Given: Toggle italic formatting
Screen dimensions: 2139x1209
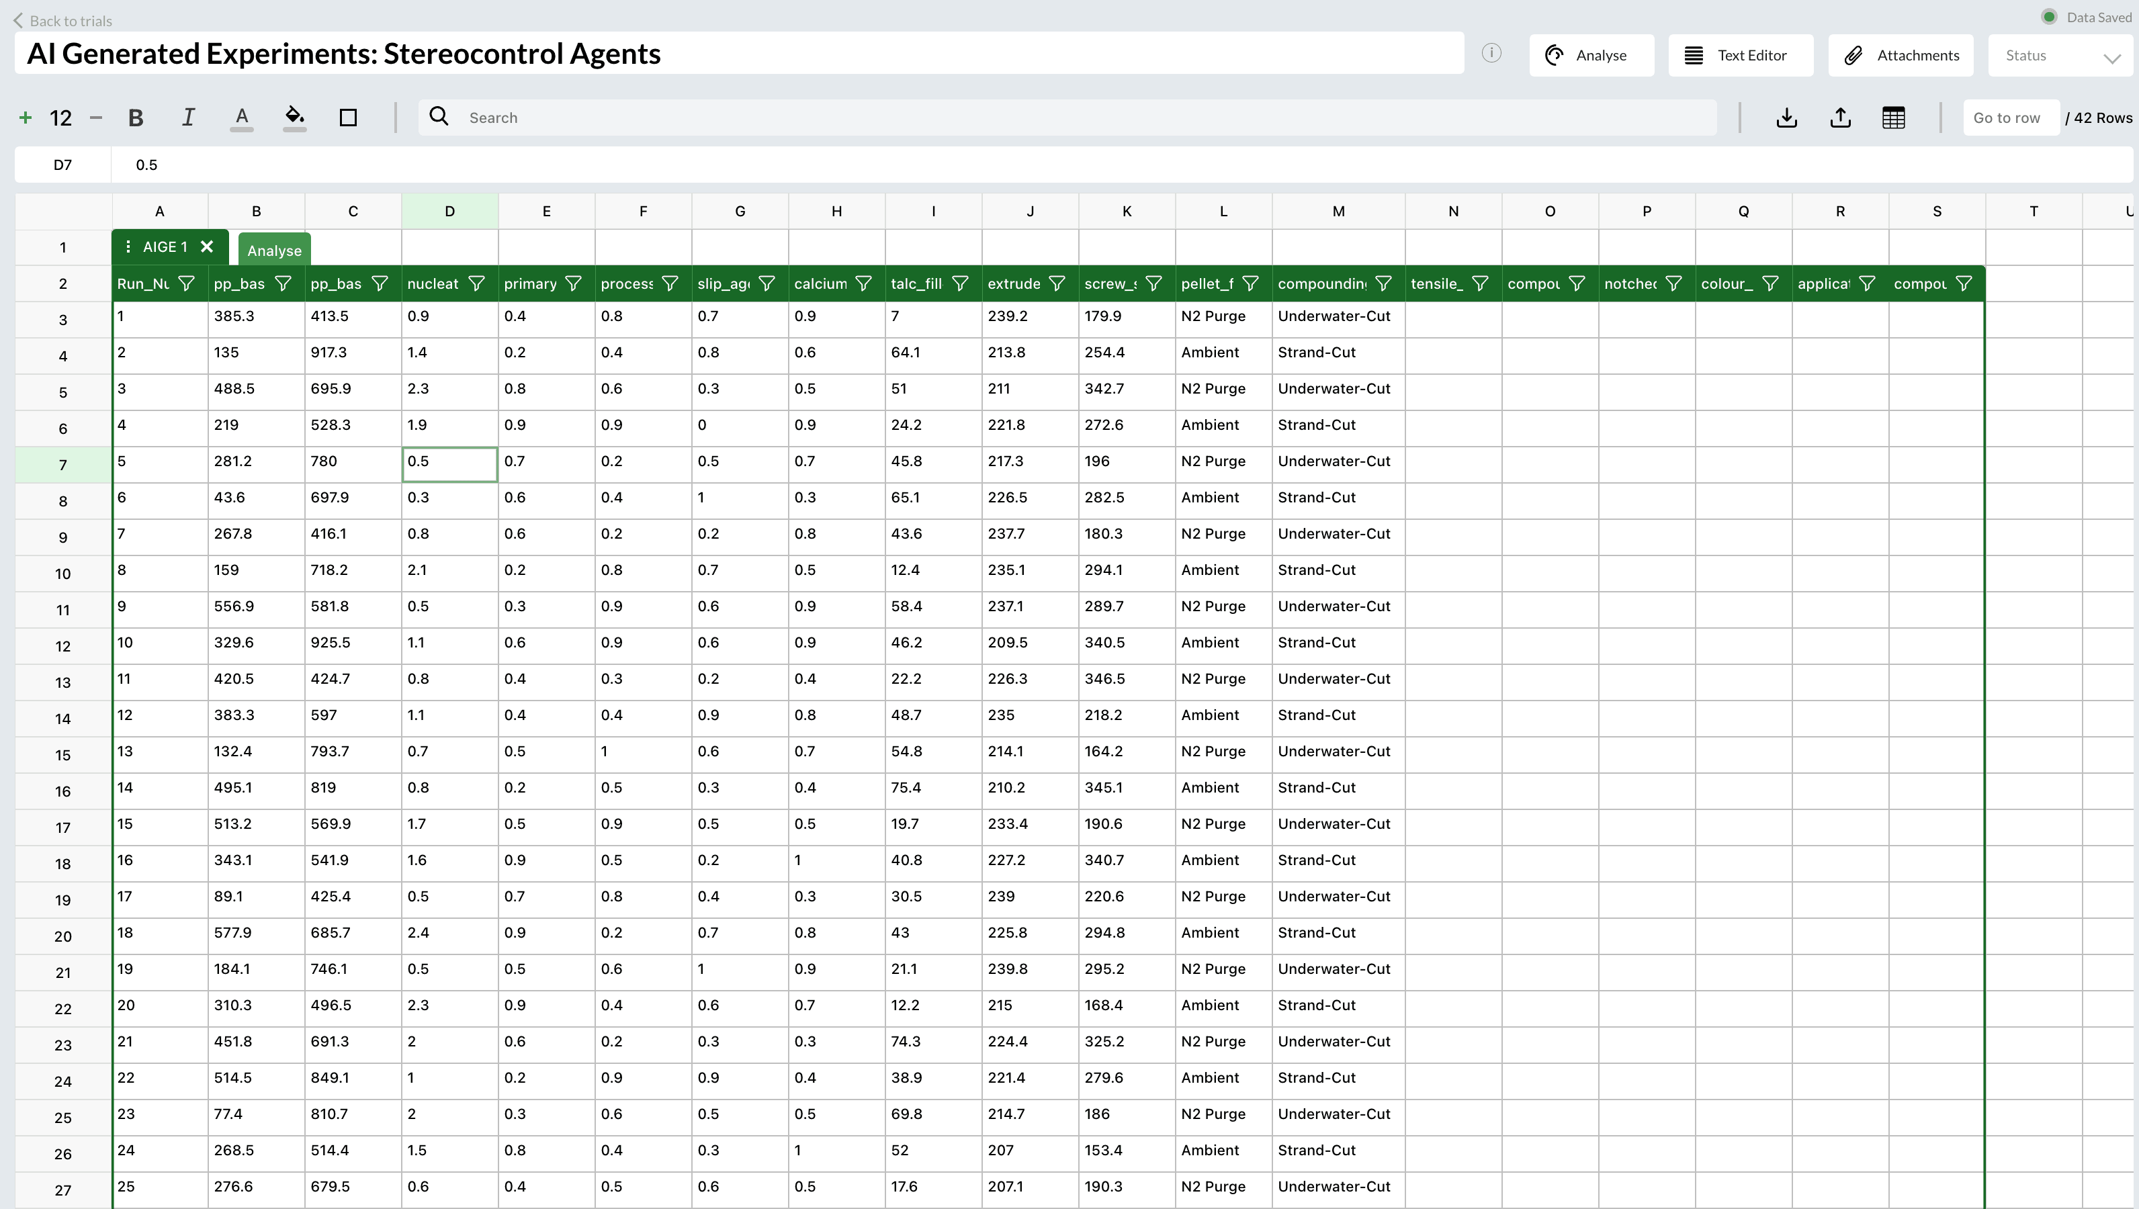Looking at the screenshot, I should [189, 117].
